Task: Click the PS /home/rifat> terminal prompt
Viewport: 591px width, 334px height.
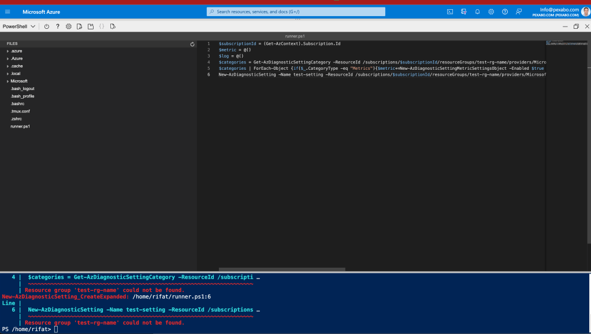Action: coord(27,329)
